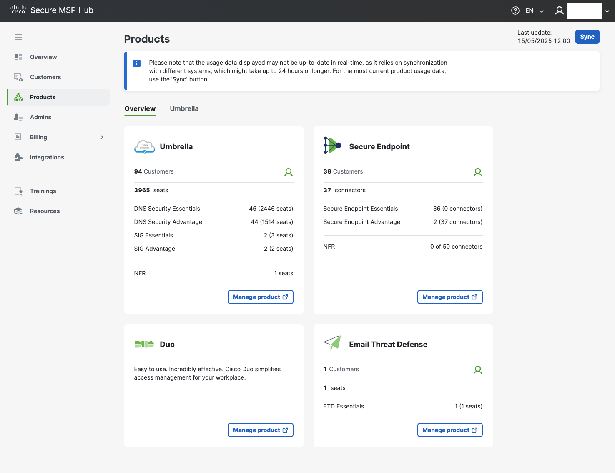Click Manage product for Secure Endpoint

pos(450,297)
